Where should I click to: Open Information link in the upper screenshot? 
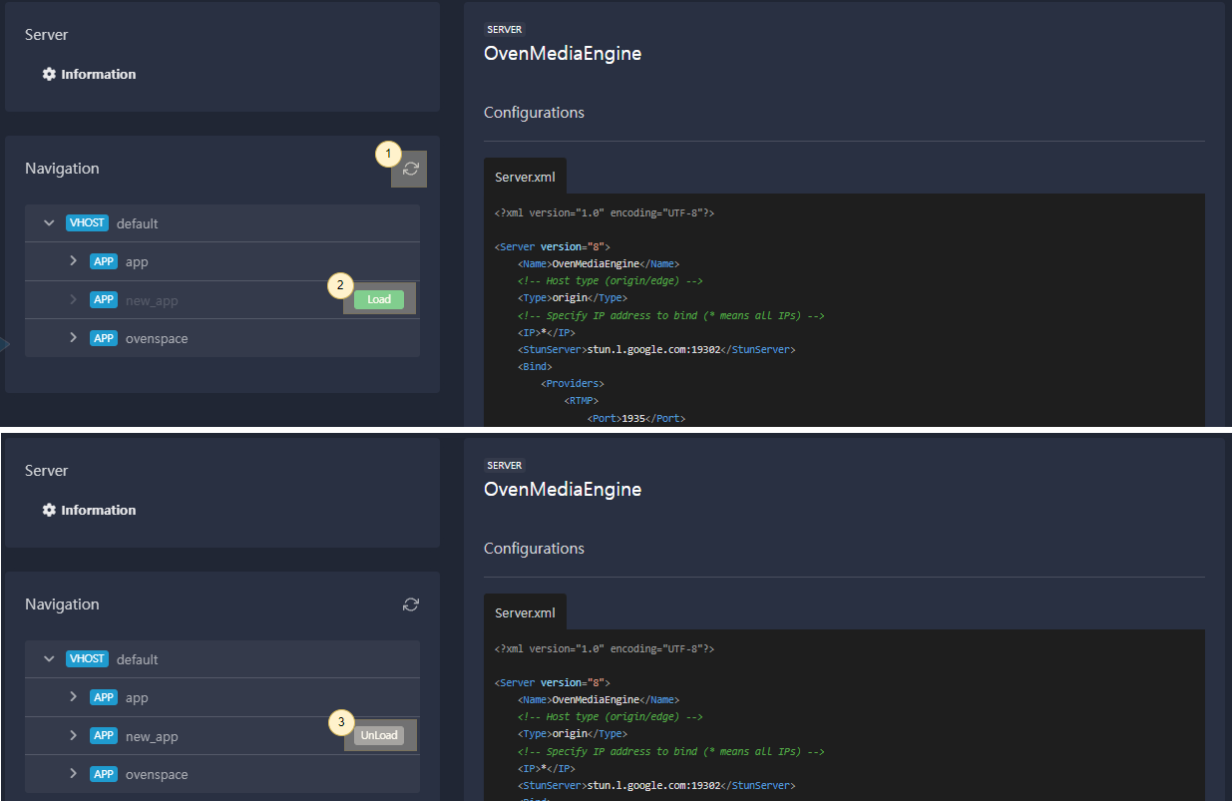(x=98, y=74)
